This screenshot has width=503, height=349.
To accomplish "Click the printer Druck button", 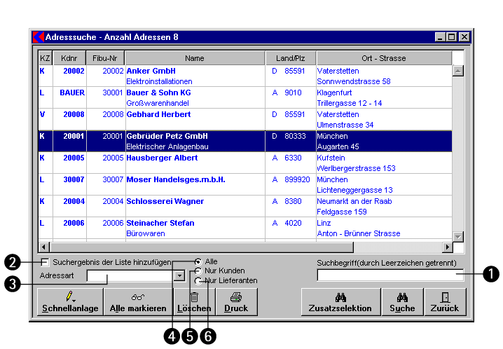I will pos(236,301).
